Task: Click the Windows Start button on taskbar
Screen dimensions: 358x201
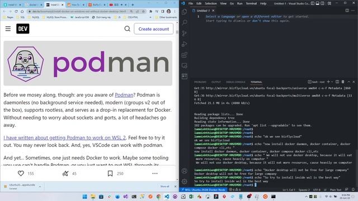Action: (x=84, y=197)
